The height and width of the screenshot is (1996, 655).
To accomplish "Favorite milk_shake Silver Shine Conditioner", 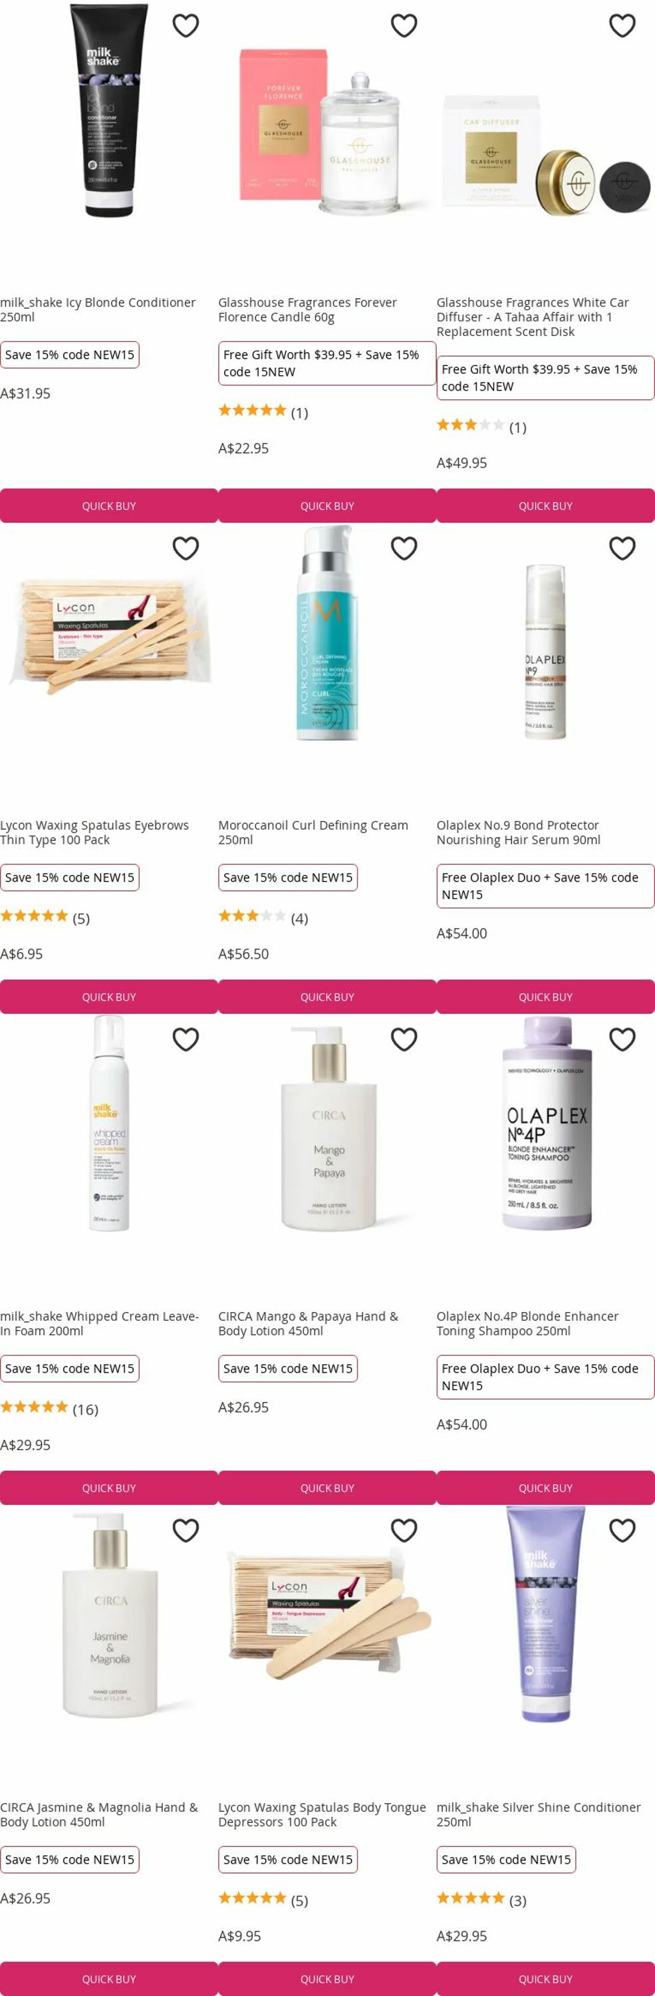I will [x=622, y=1530].
